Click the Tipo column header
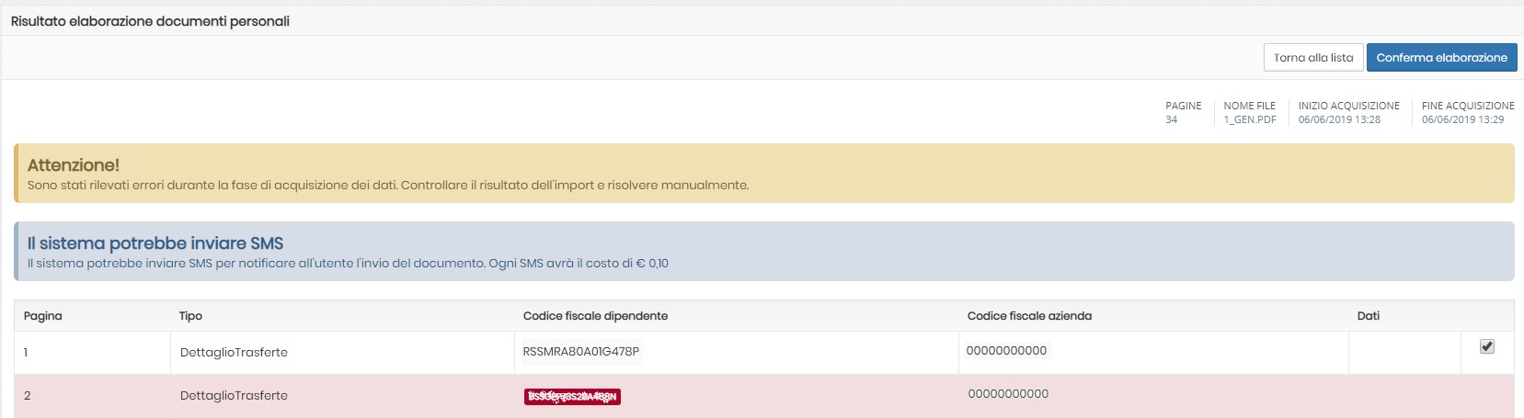The width and height of the screenshot is (1524, 418). pyautogui.click(x=190, y=315)
